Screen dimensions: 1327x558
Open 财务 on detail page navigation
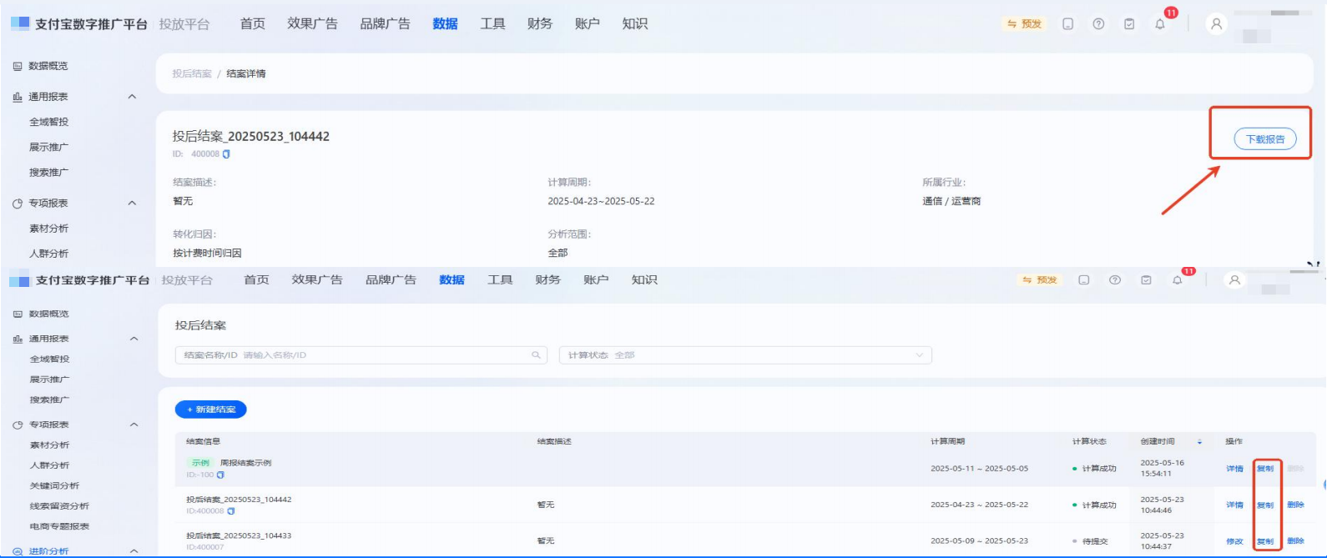[x=540, y=23]
